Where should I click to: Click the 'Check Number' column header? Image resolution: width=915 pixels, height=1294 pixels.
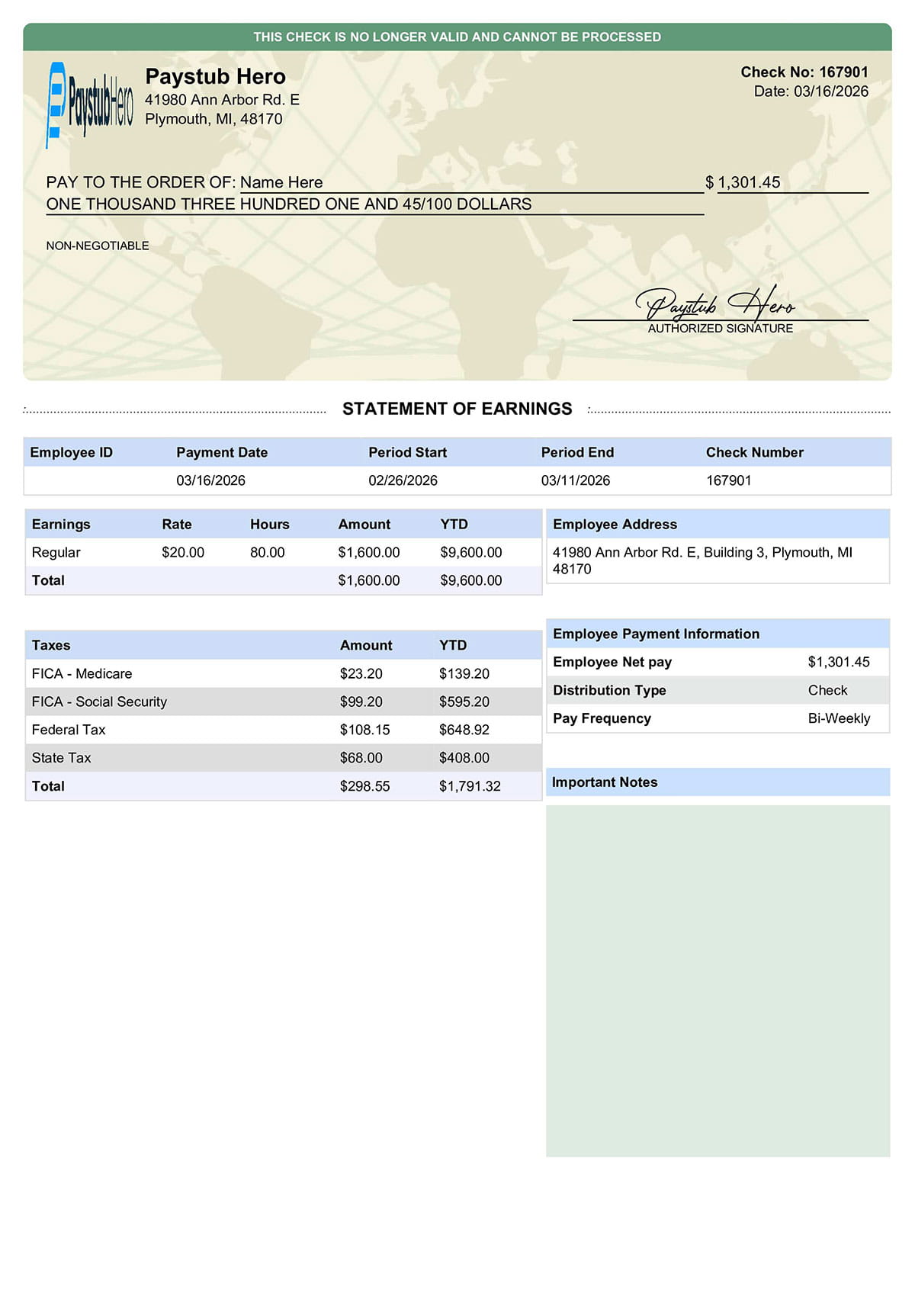pos(755,452)
